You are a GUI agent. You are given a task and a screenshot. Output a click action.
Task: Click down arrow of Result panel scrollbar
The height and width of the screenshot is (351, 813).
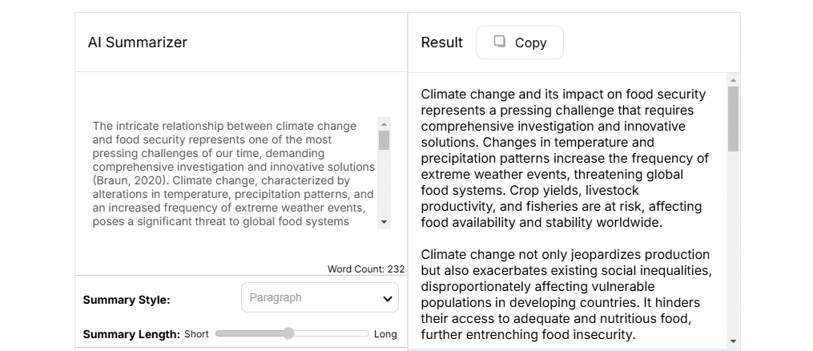733,341
